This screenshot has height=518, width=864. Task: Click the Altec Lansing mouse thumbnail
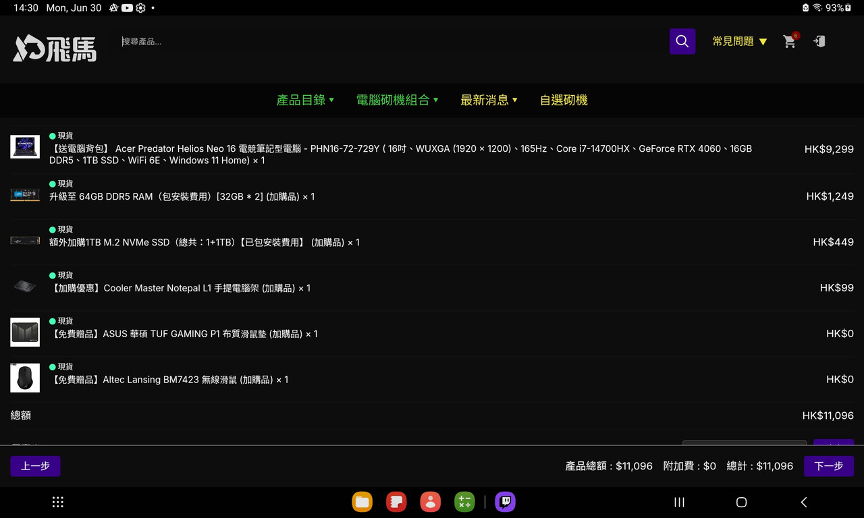(25, 378)
